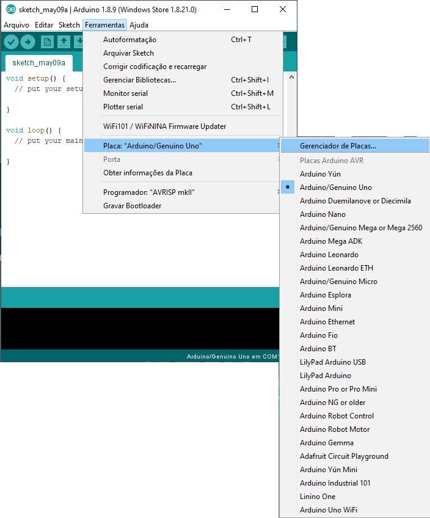
Task: Select Arduino Yún Mini
Action: (355, 469)
